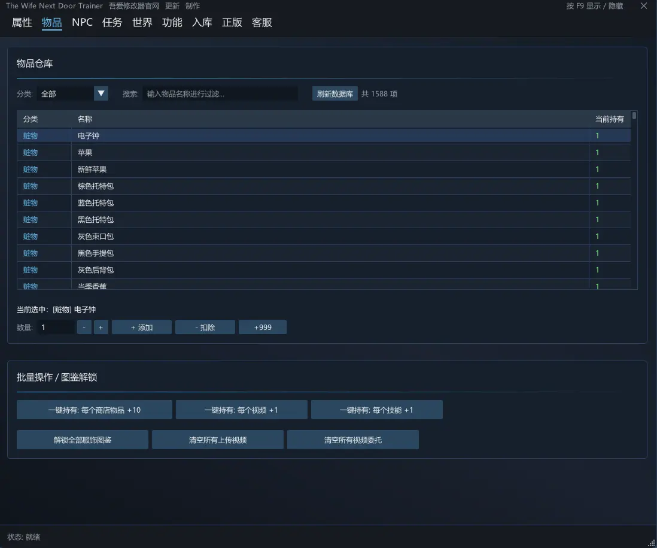Click the 更新 link in title bar
This screenshot has width=657, height=548.
tap(172, 6)
